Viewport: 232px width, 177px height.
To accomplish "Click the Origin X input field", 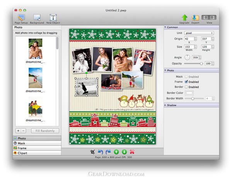I will click(189, 39).
